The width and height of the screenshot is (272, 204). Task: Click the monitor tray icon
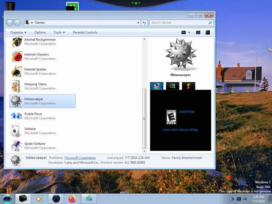[239, 199]
